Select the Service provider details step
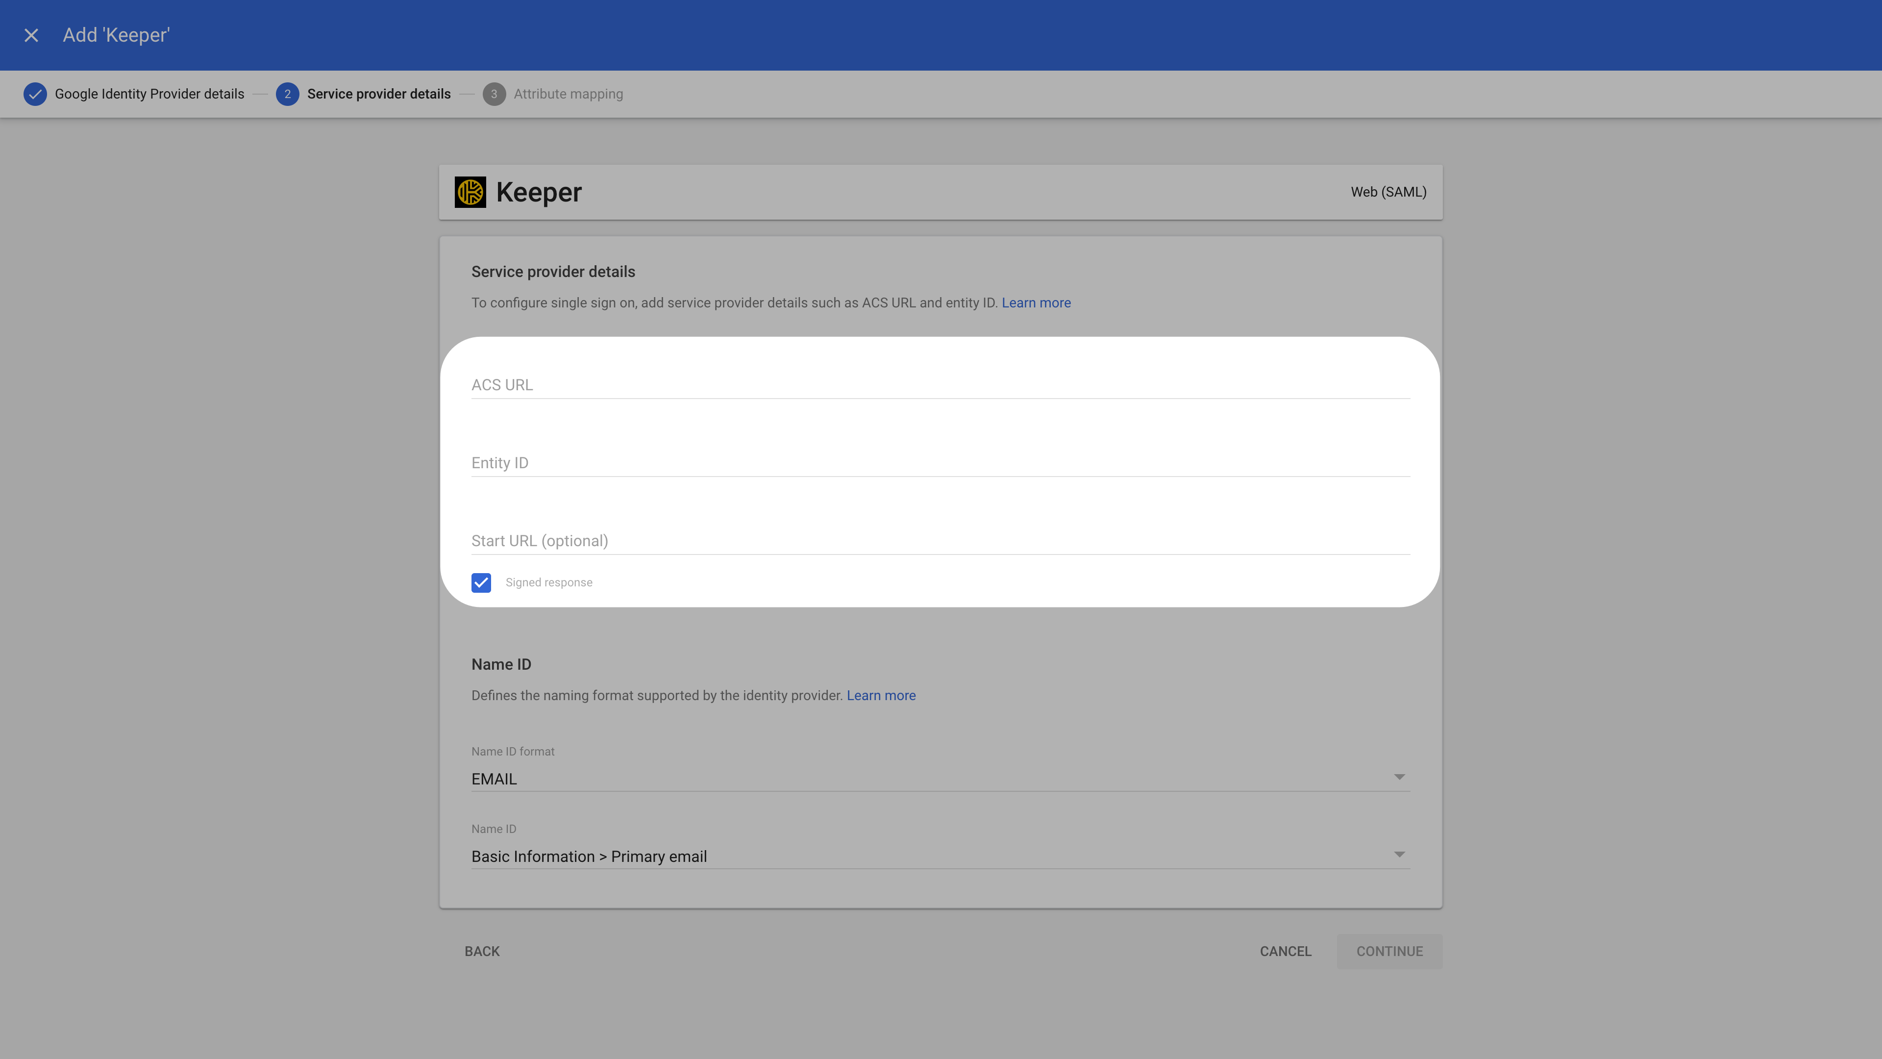 378,94
